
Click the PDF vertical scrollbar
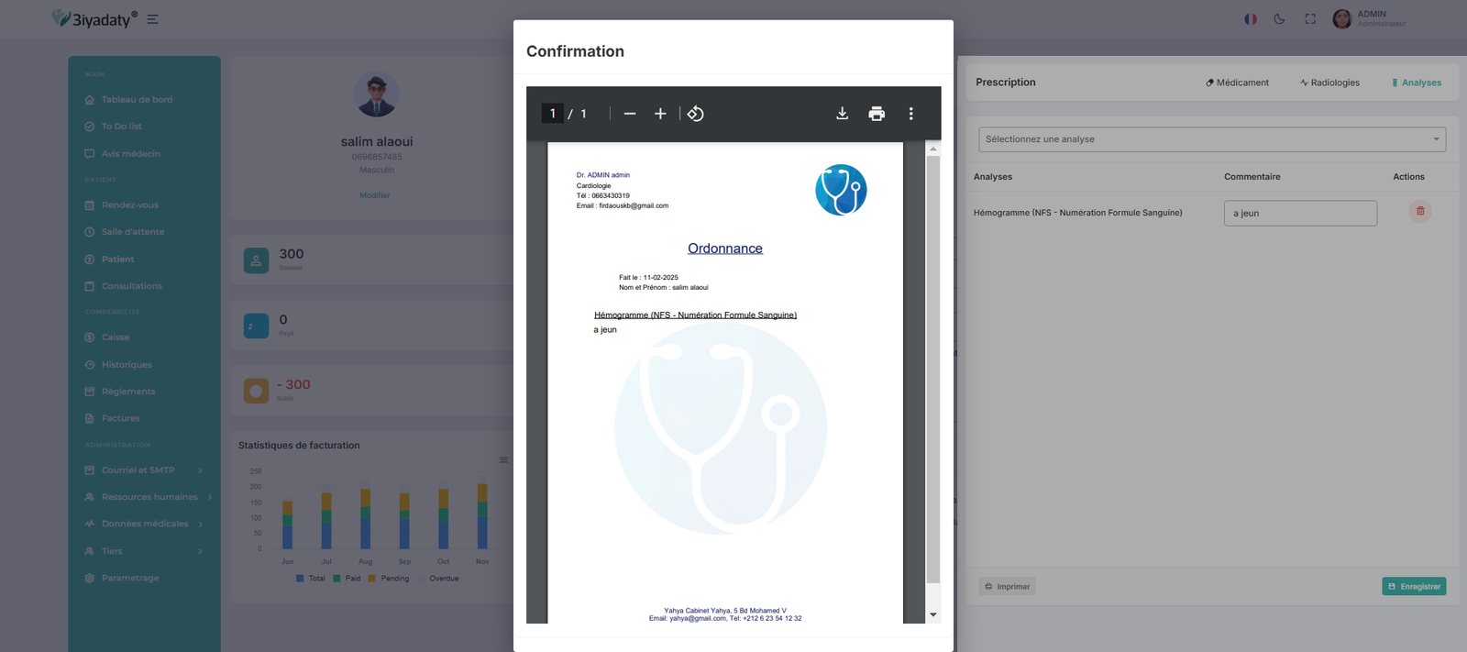point(932,367)
